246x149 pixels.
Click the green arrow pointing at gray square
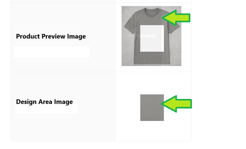176,104
